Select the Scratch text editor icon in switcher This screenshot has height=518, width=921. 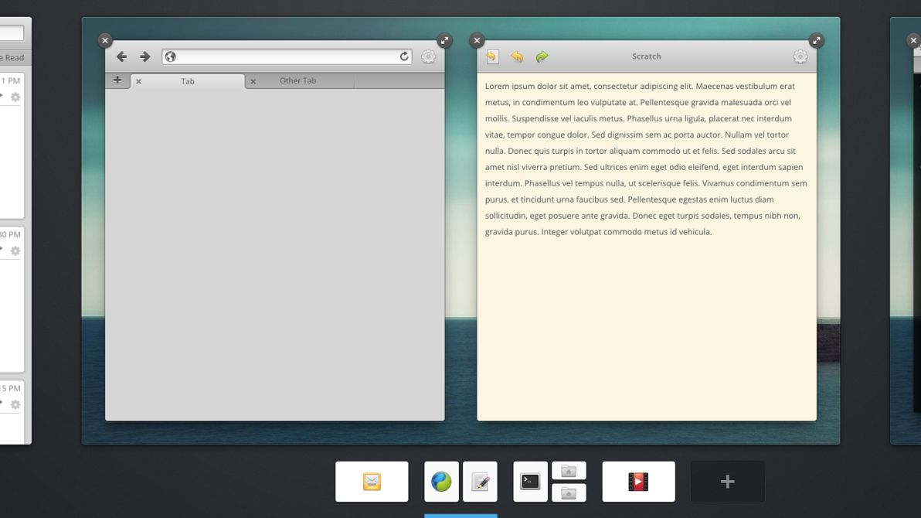click(480, 482)
